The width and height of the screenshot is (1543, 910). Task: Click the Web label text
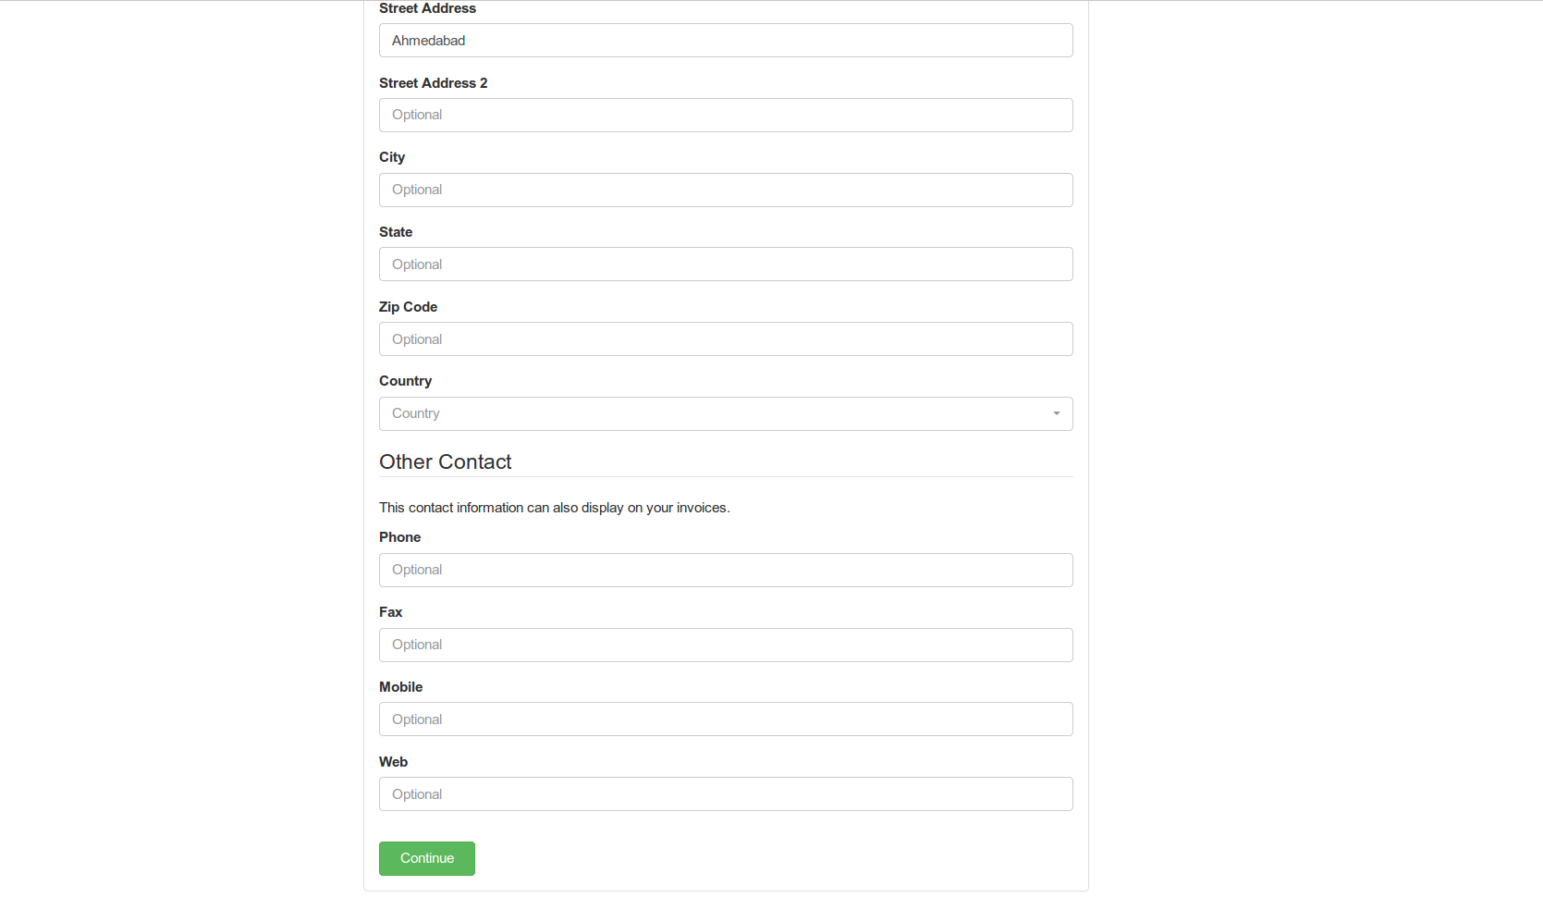393,762
